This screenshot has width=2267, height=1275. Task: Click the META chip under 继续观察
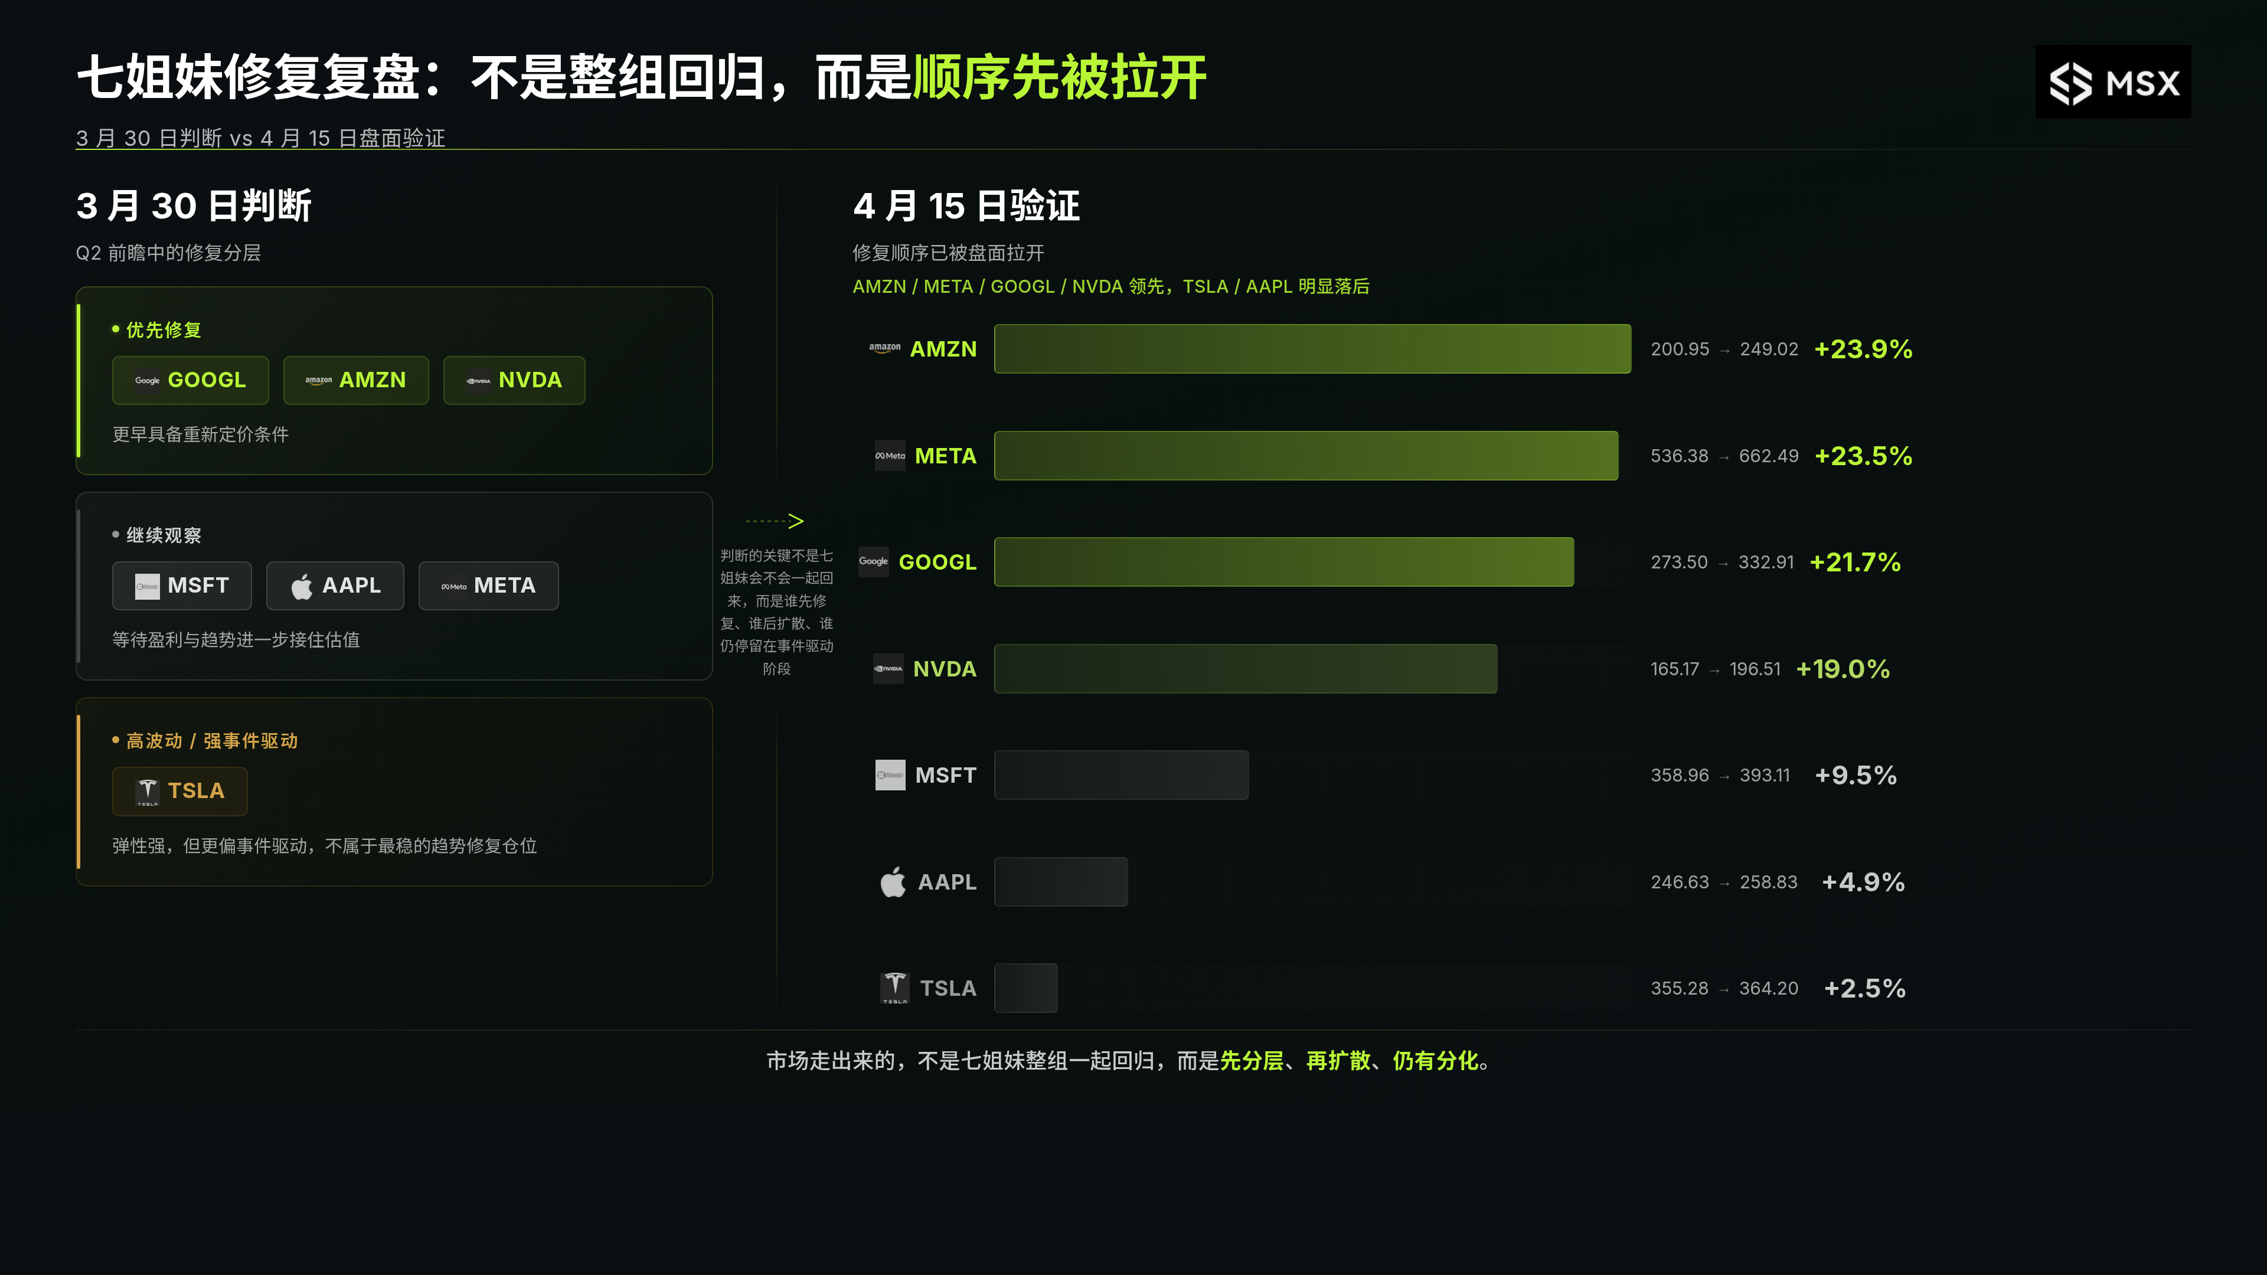pos(488,585)
